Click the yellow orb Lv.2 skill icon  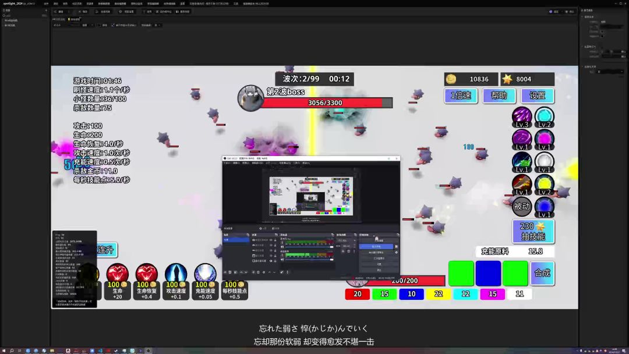point(545,184)
